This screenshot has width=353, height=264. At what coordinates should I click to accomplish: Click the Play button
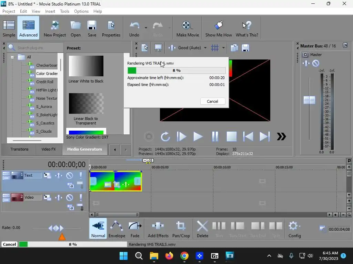198,136
